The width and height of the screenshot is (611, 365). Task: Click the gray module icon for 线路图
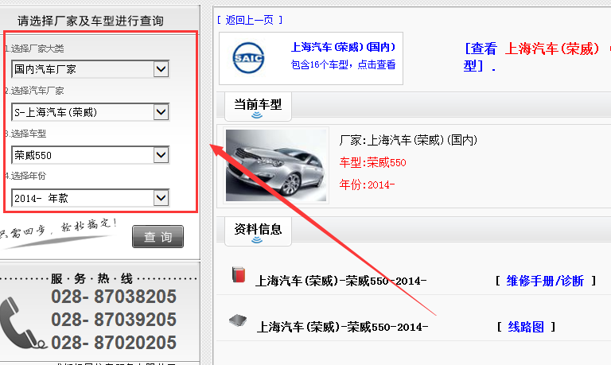pyautogui.click(x=238, y=320)
